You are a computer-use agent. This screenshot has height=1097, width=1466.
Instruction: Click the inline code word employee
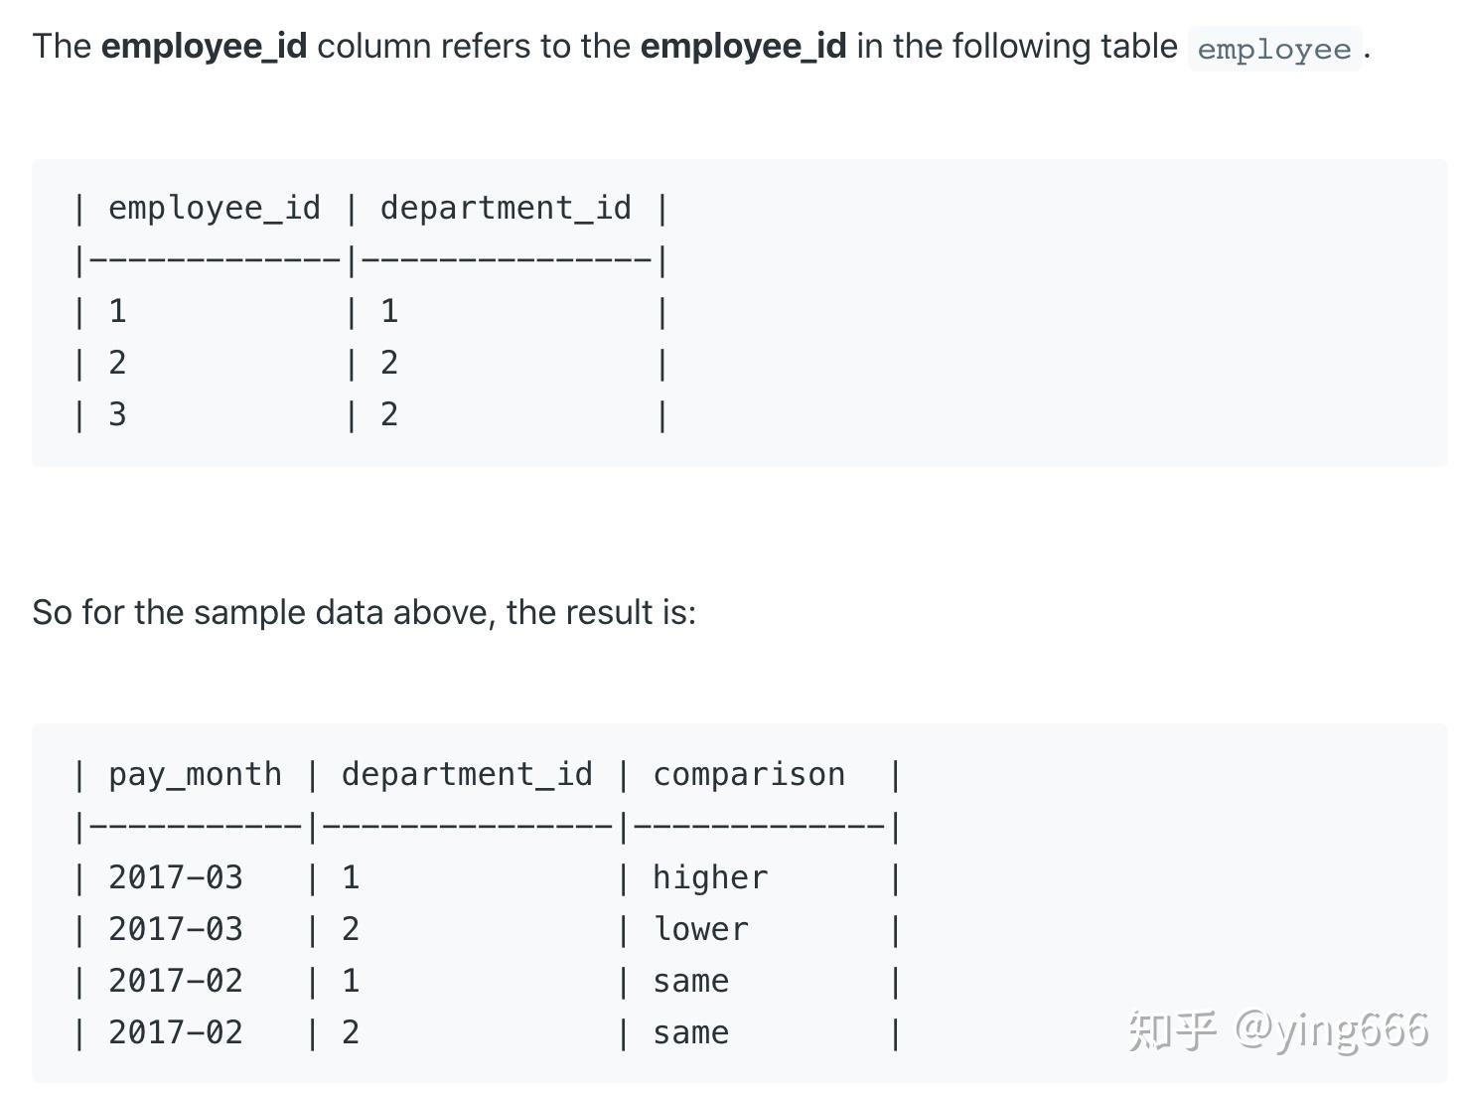pos(1274,50)
